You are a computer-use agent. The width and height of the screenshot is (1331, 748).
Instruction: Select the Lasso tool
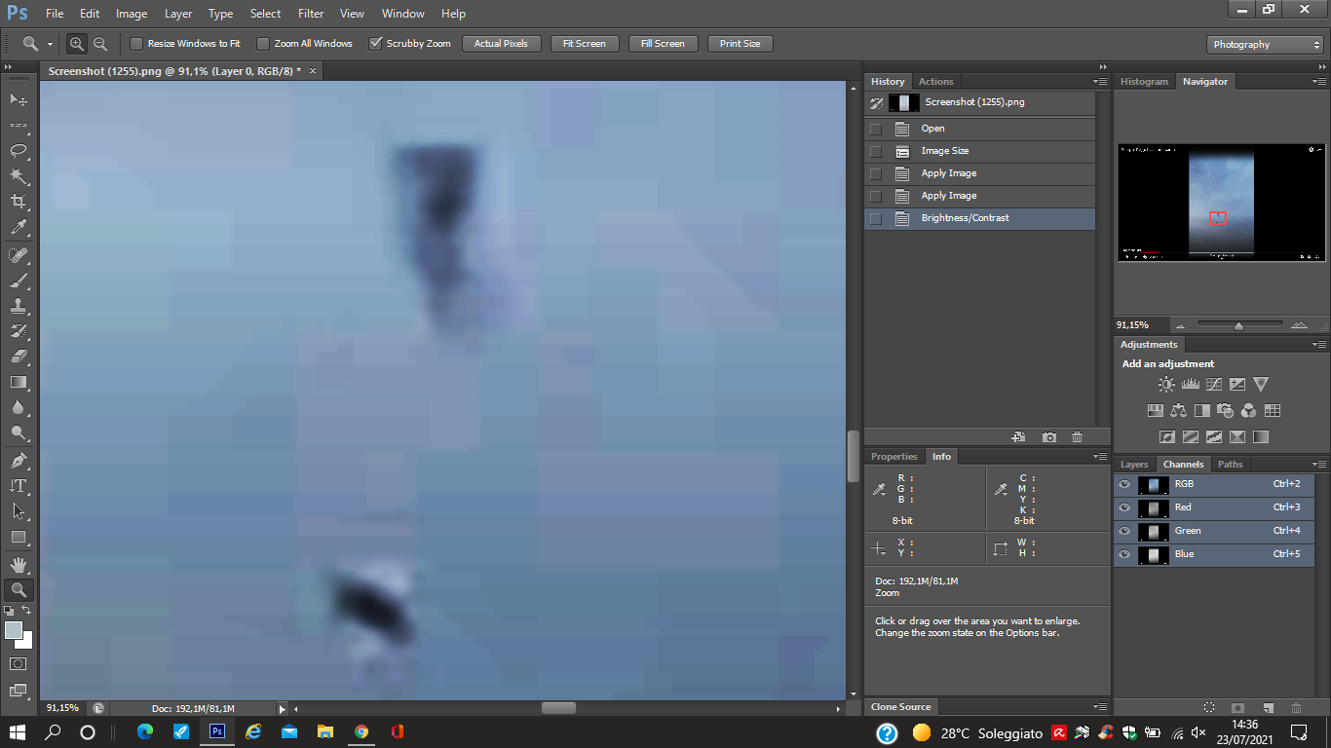click(19, 151)
